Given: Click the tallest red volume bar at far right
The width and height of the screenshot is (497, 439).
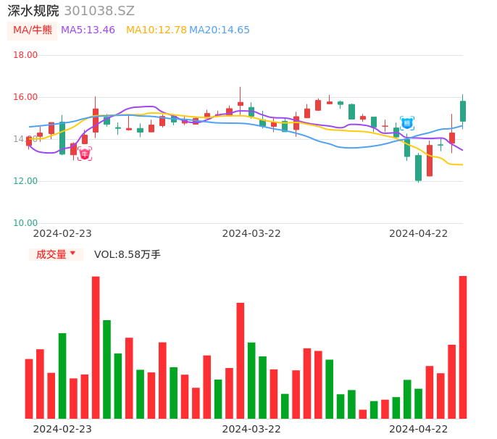Looking at the screenshot, I should [463, 347].
